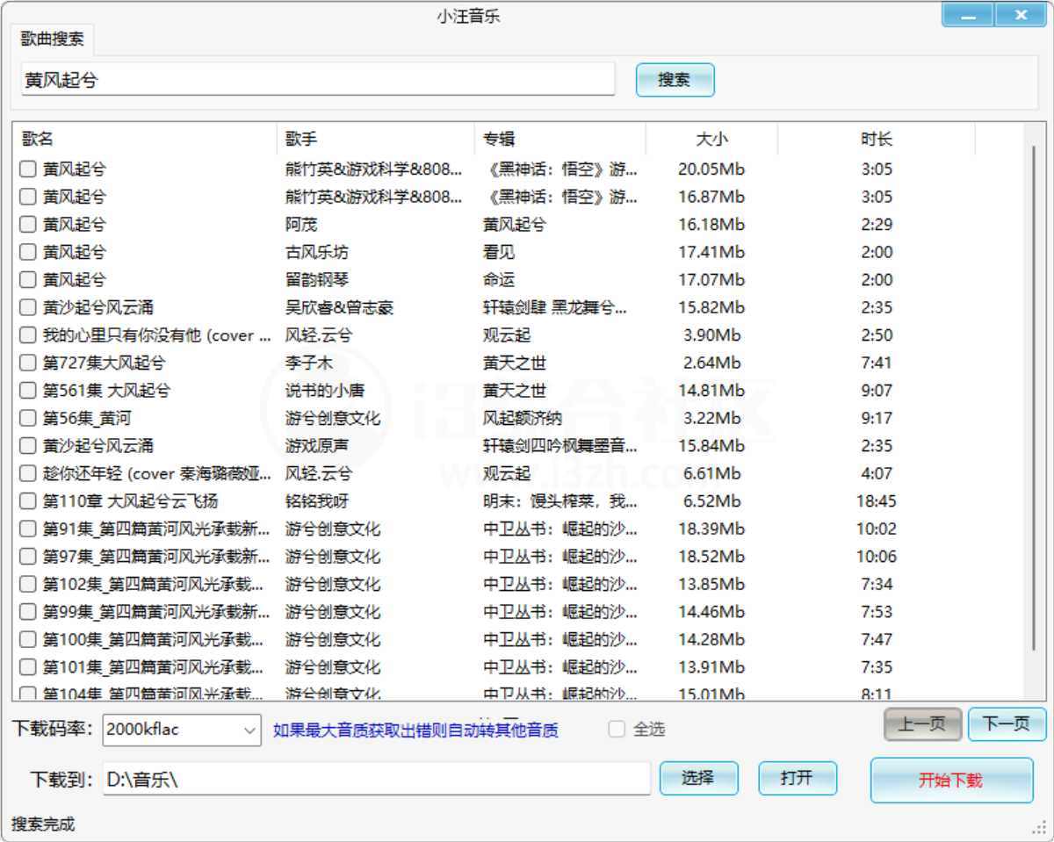The width and height of the screenshot is (1054, 842).
Task: Click artist cell 吴欣睿&曾志豪
Action: [340, 307]
